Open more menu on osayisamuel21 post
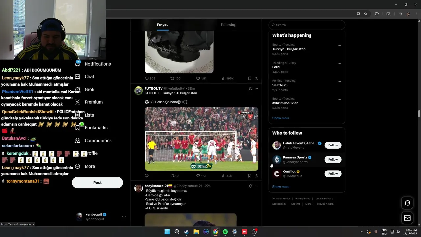 (256, 186)
